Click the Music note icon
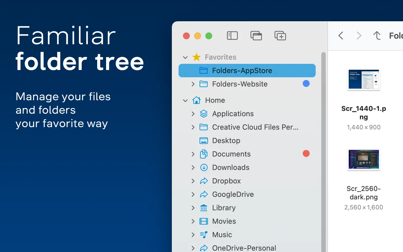 click(204, 235)
